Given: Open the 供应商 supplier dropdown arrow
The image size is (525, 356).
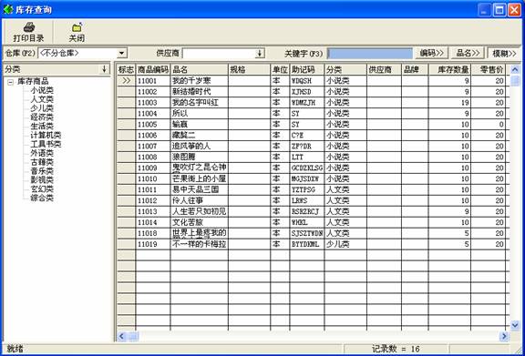Looking at the screenshot, I should [x=260, y=53].
